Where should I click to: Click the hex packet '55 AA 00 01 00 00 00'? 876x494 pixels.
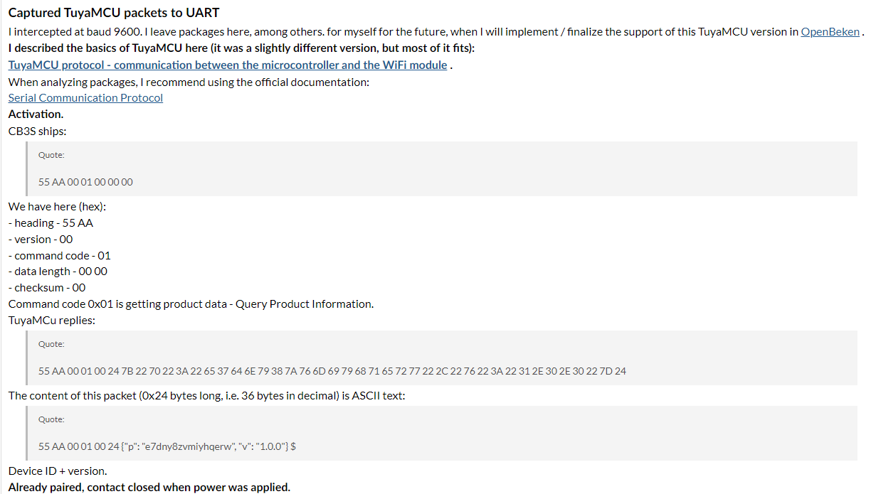[x=85, y=182]
